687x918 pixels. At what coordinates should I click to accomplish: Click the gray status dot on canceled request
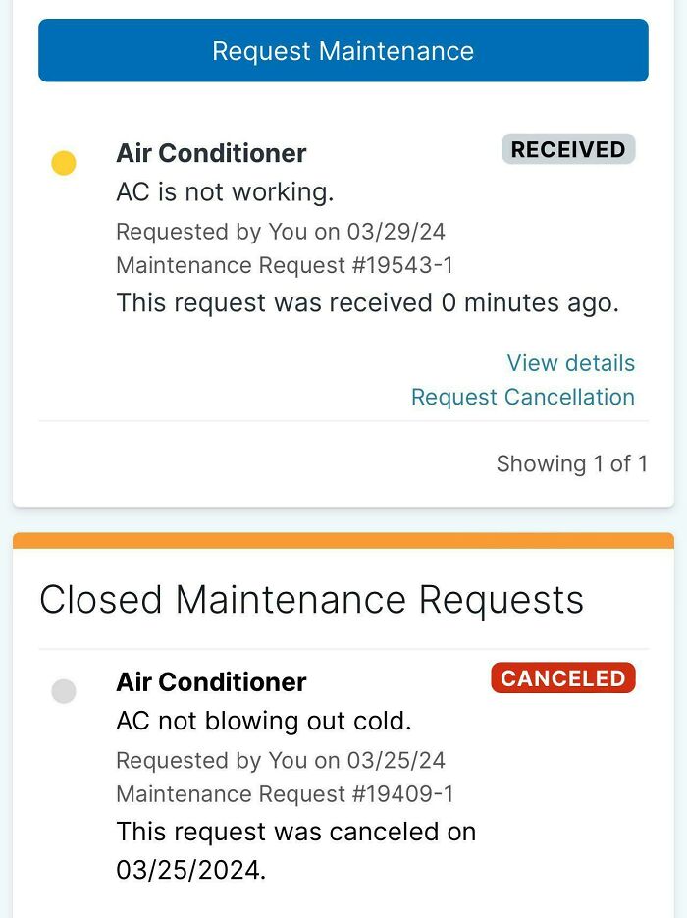pos(63,691)
